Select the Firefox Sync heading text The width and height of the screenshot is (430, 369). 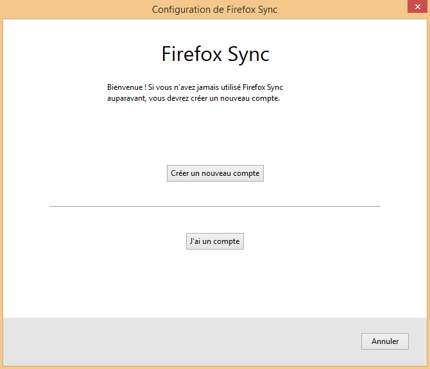(x=215, y=54)
